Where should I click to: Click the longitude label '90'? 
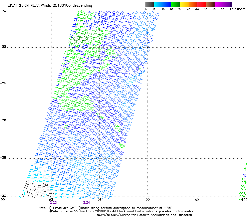pos(3,200)
